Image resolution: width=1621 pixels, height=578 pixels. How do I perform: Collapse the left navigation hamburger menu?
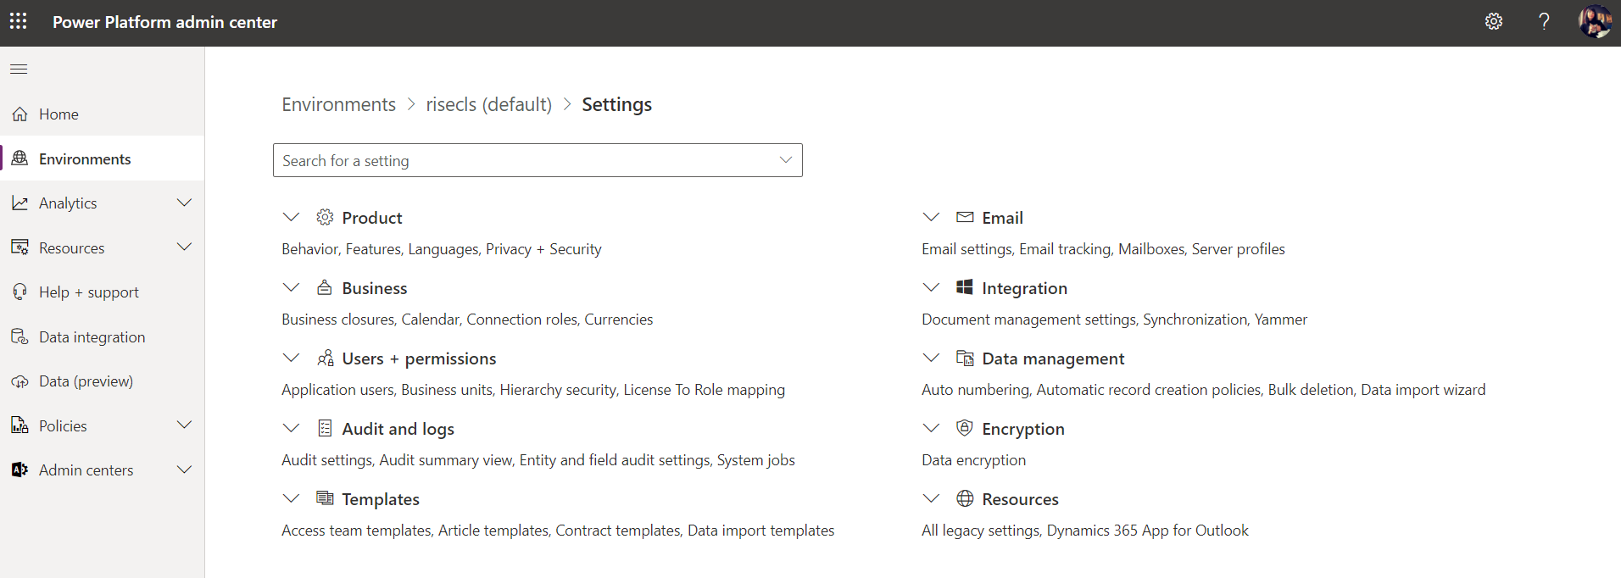pos(19,69)
